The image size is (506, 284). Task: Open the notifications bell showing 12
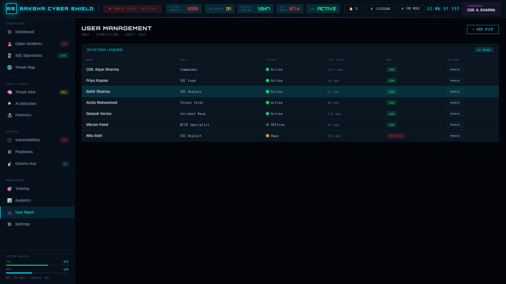pyautogui.click(x=353, y=9)
